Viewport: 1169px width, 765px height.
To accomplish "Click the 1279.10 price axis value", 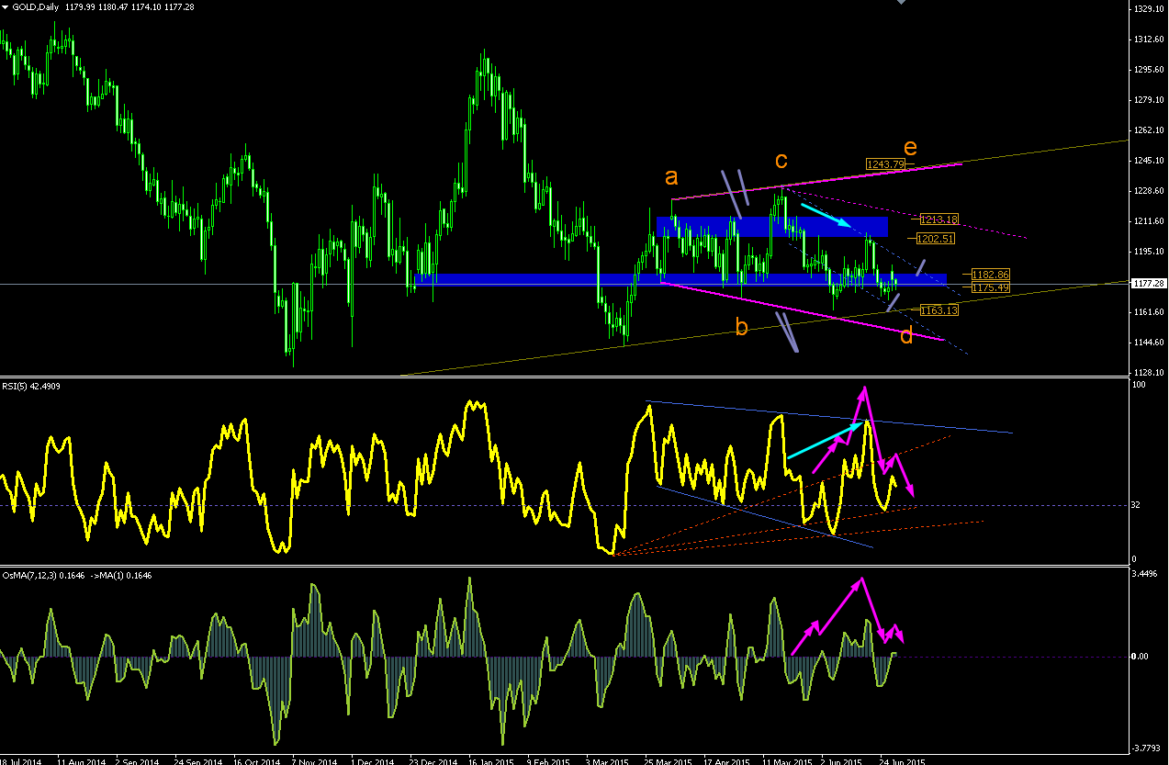I will click(1151, 100).
